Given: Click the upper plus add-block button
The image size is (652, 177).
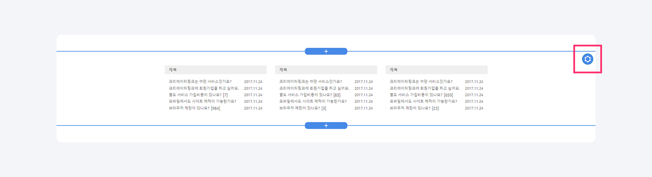Looking at the screenshot, I should click(326, 51).
